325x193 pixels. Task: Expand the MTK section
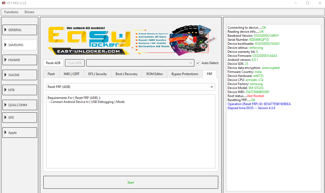20,90
